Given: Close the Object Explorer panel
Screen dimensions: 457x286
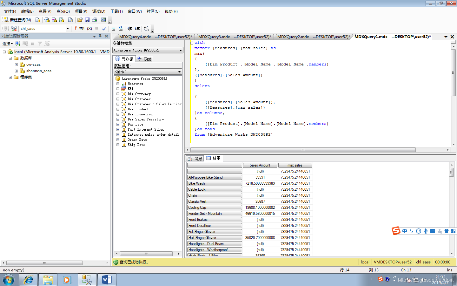Looking at the screenshot, I should tap(107, 36).
